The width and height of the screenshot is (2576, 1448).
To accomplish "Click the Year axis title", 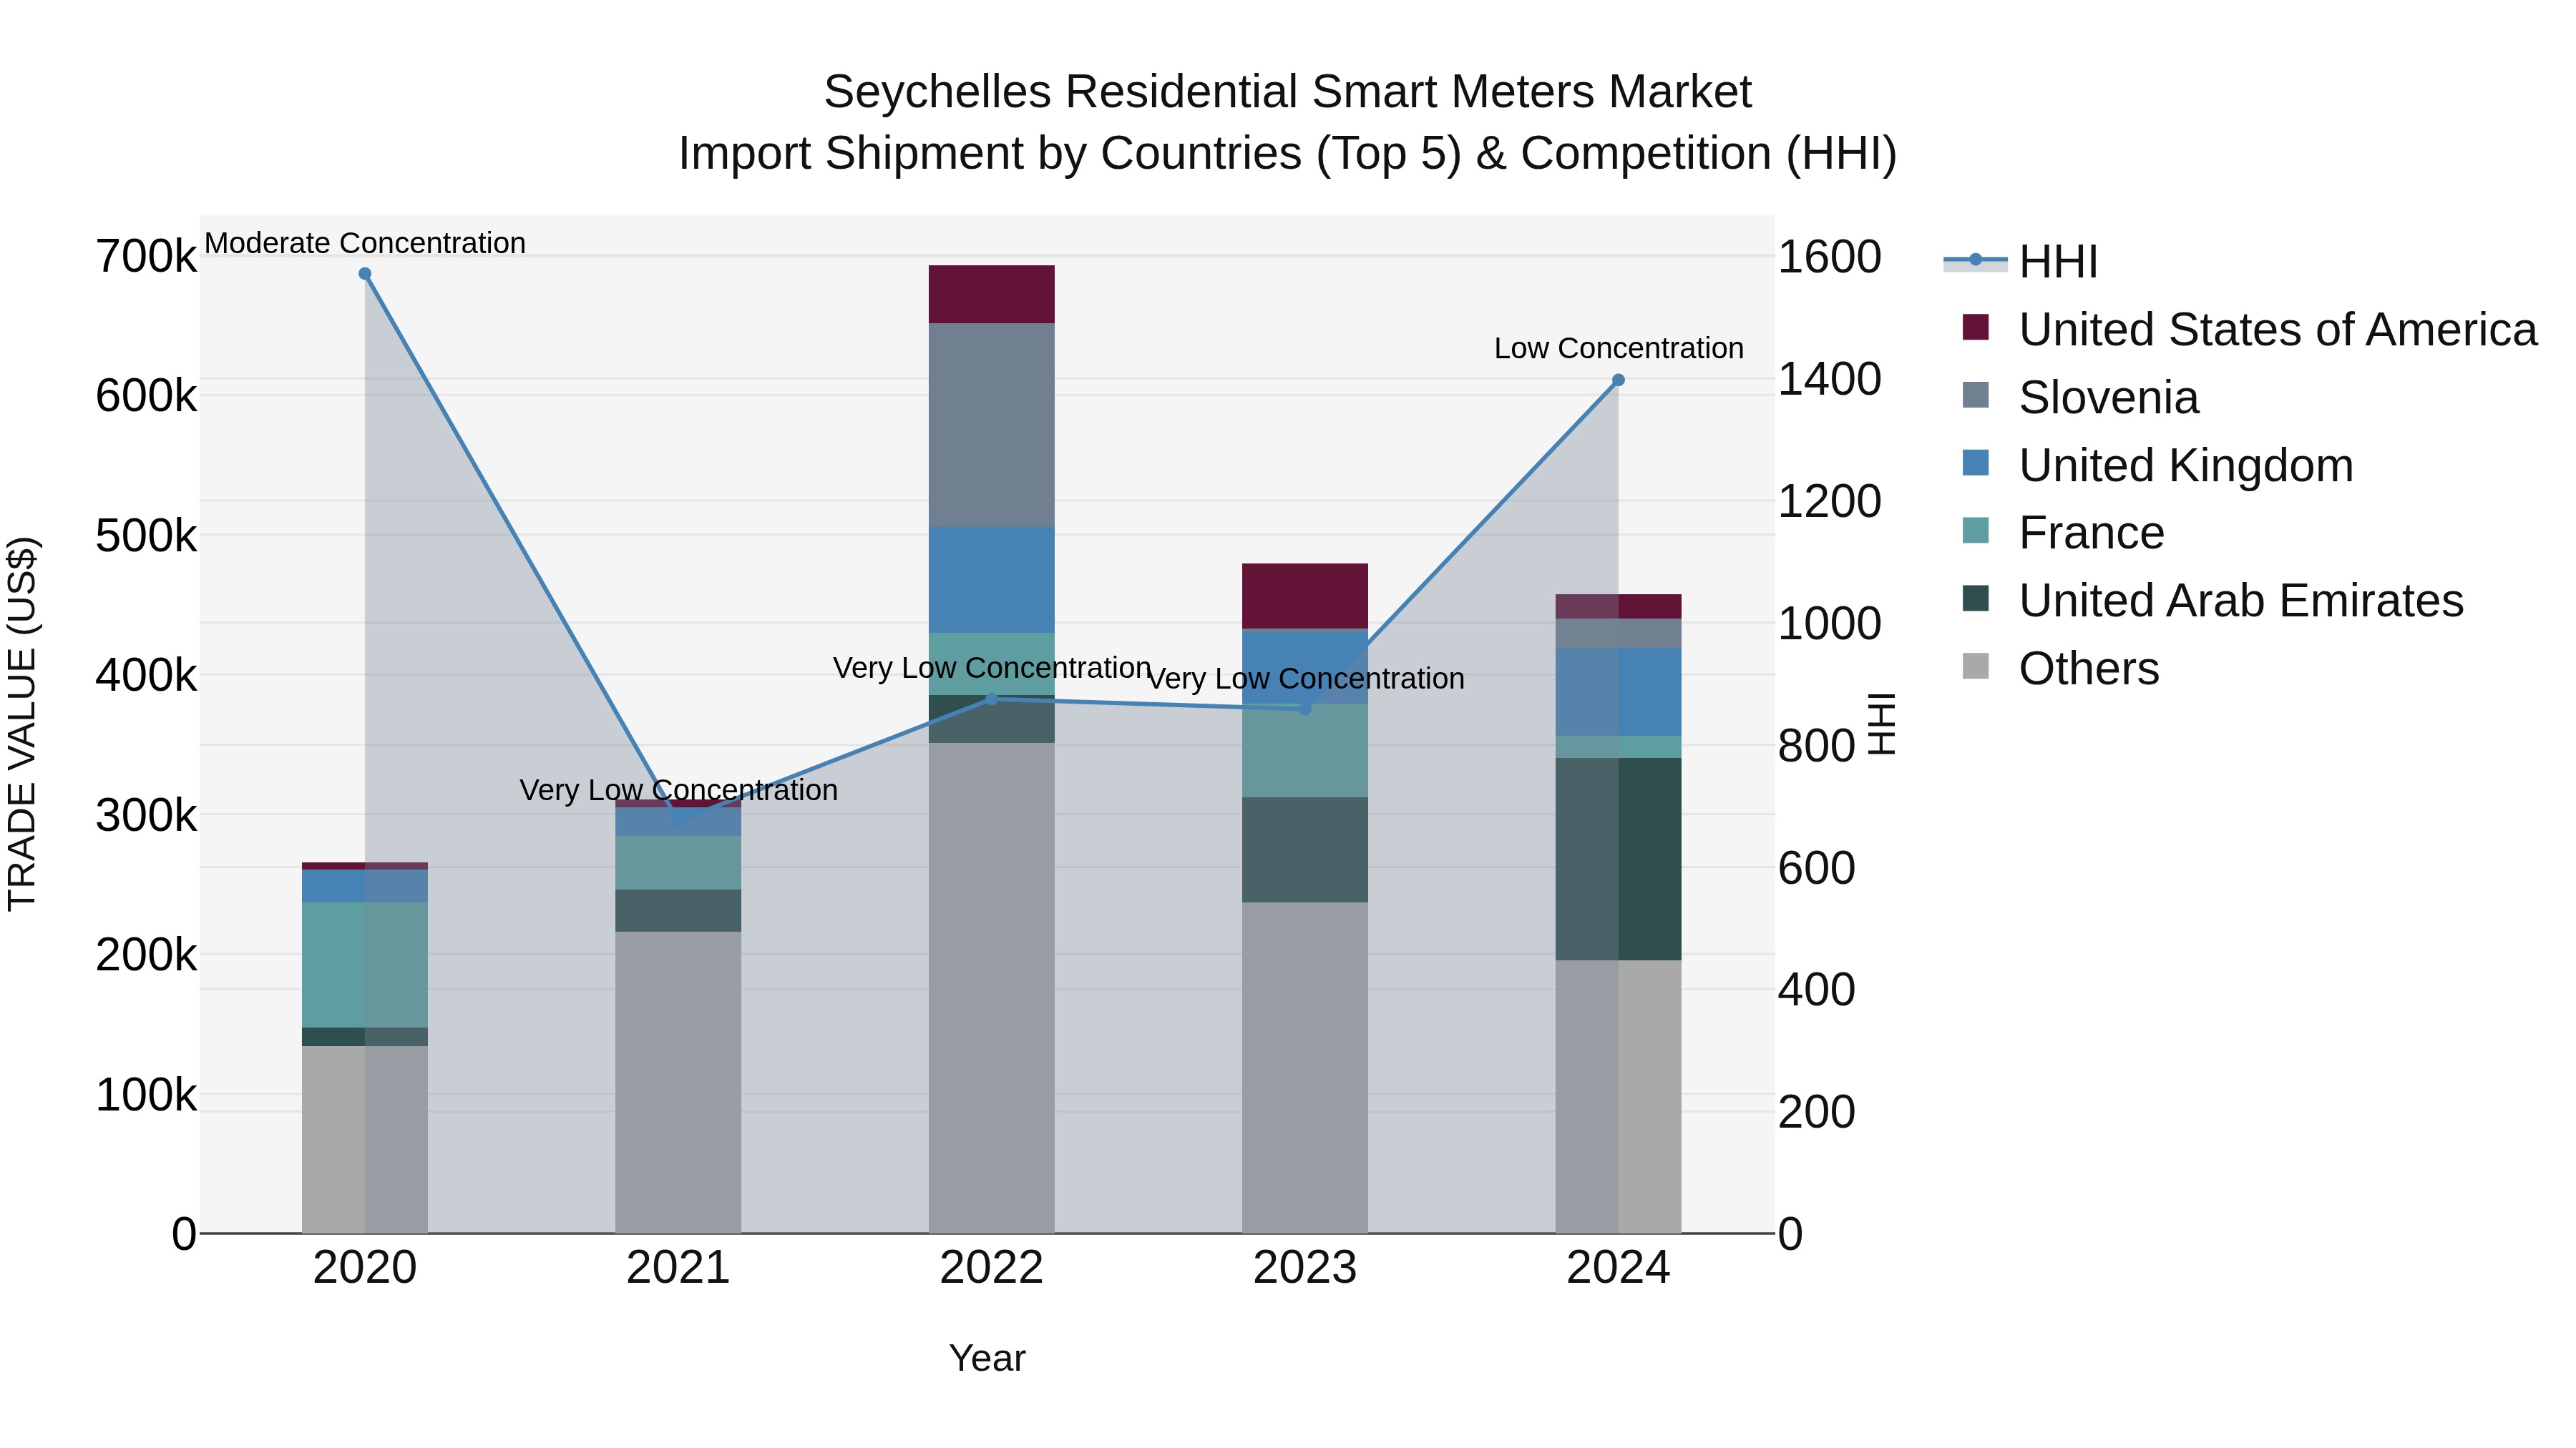I will tap(988, 1359).
